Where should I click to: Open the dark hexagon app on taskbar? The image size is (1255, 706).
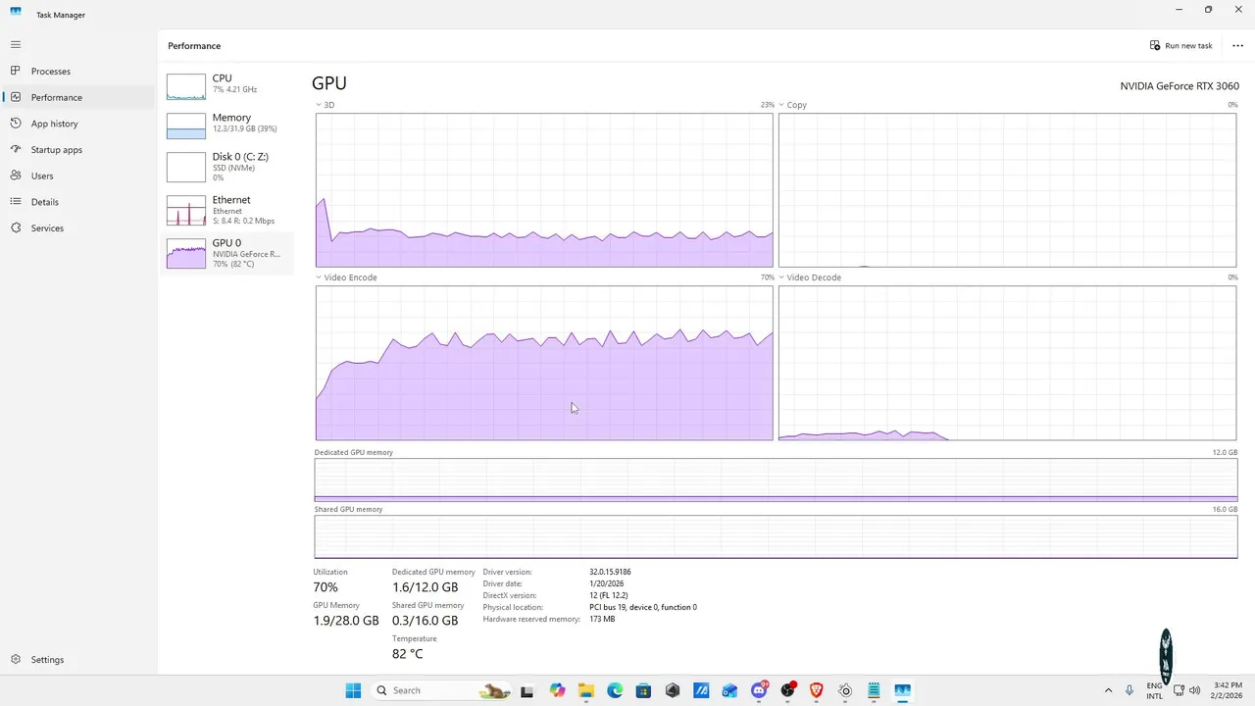coord(673,690)
